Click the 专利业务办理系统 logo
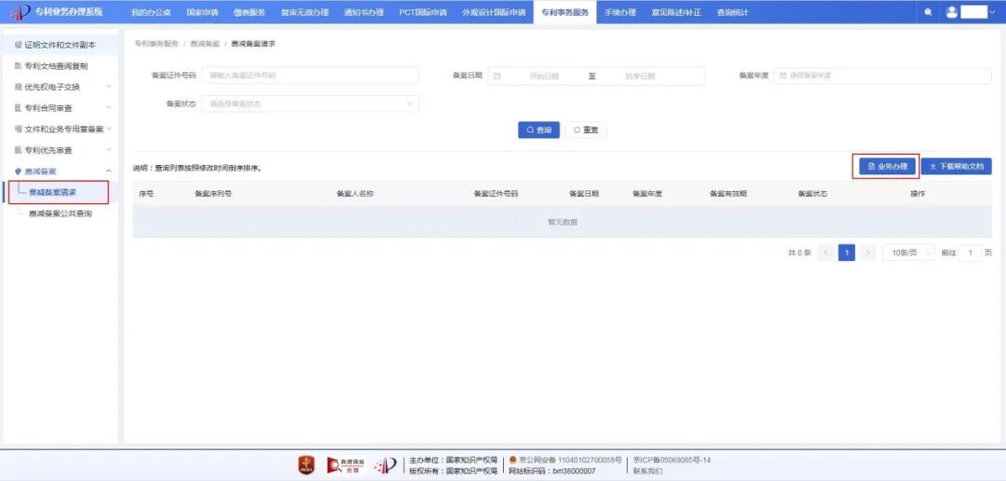 55,11
